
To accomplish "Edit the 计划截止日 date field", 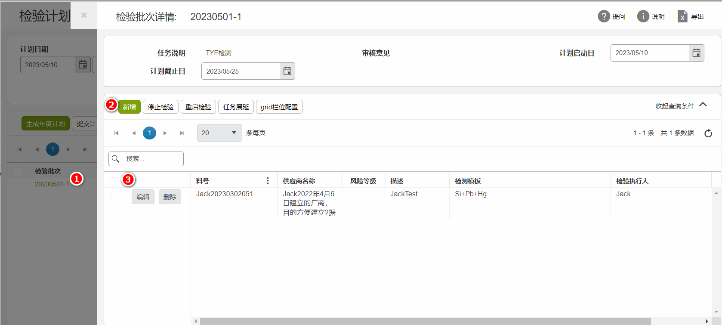I will tap(241, 71).
